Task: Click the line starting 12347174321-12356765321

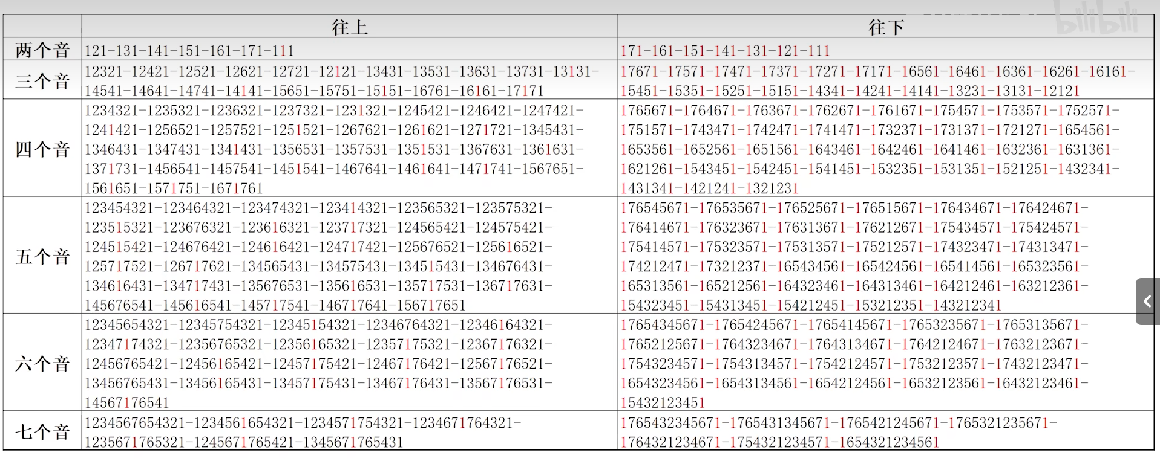Action: (319, 344)
